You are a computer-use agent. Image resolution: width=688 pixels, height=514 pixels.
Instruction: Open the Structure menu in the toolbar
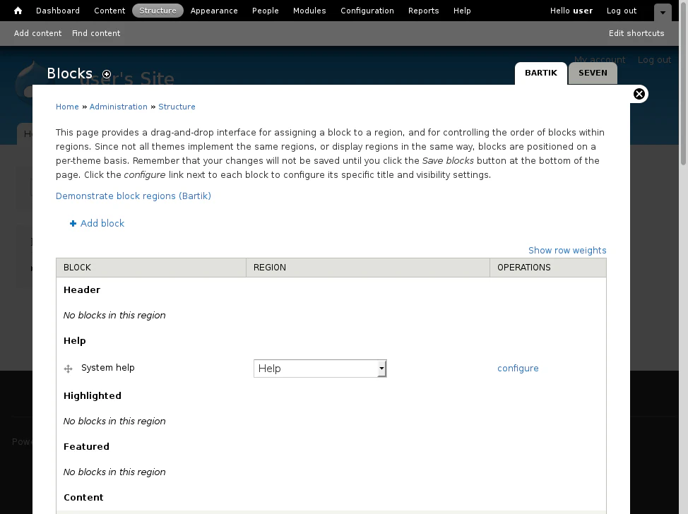[x=158, y=11]
